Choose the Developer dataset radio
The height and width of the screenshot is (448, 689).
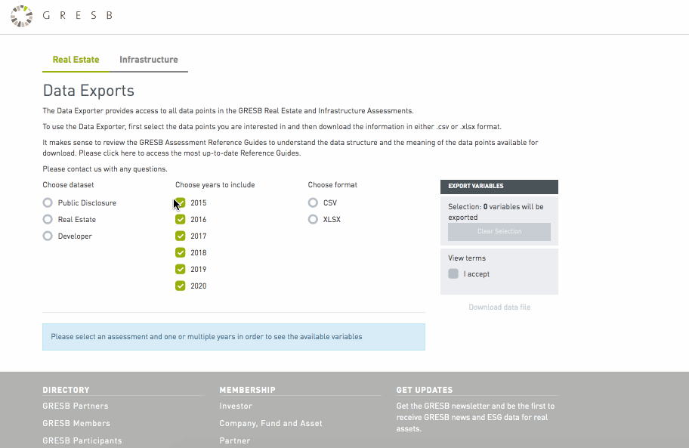pyautogui.click(x=48, y=236)
